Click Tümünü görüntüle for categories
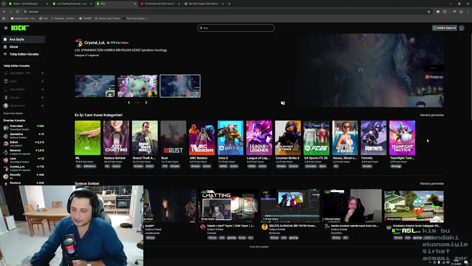 pos(431,115)
